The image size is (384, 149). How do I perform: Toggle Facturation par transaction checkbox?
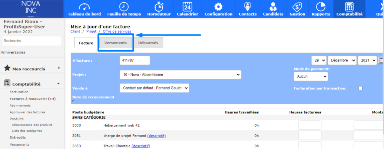pos(360,88)
